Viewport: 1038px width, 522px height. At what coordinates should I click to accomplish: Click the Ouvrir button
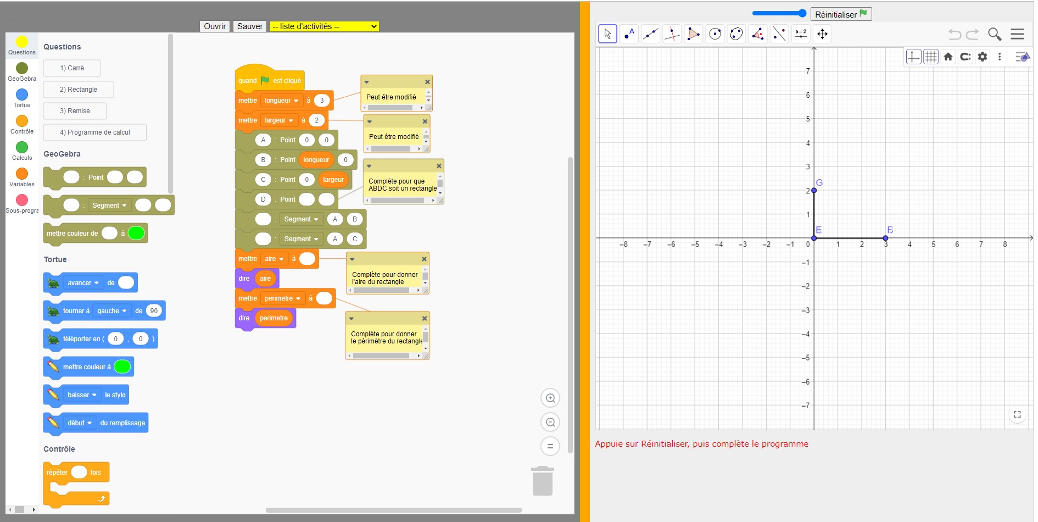215,26
